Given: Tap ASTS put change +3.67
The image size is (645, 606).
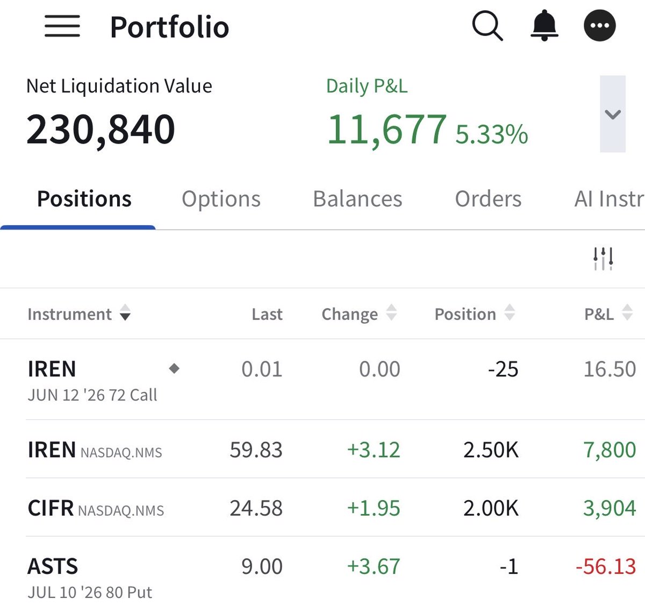Looking at the screenshot, I should pos(374,566).
